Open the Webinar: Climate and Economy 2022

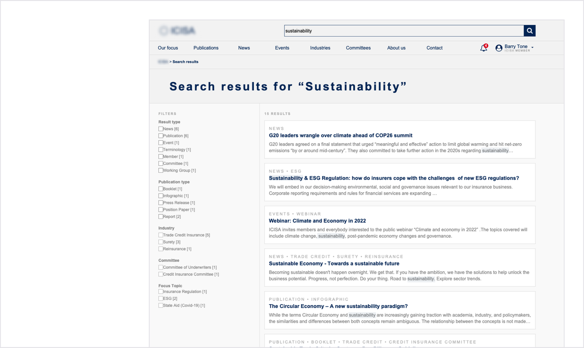point(317,220)
